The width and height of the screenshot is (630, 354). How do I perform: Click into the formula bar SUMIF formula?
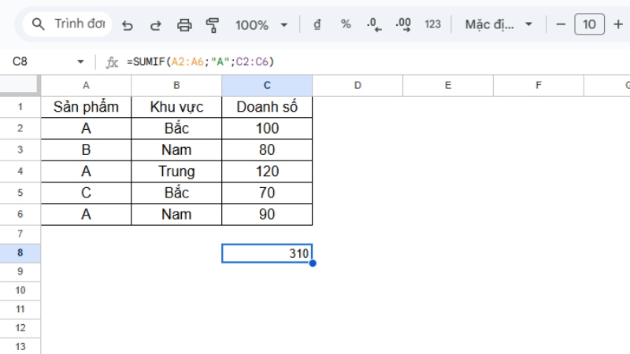click(200, 62)
